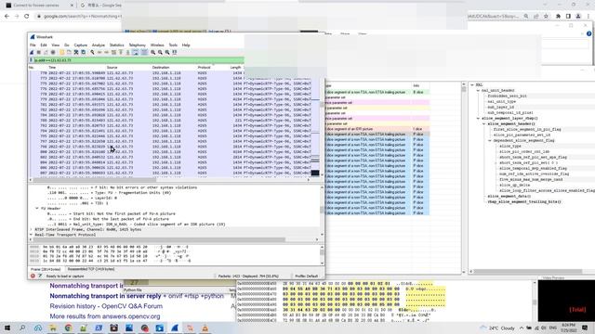Click the Wireshark start capture shark fin icon
The height and width of the screenshot is (334, 595).
click(x=32, y=52)
